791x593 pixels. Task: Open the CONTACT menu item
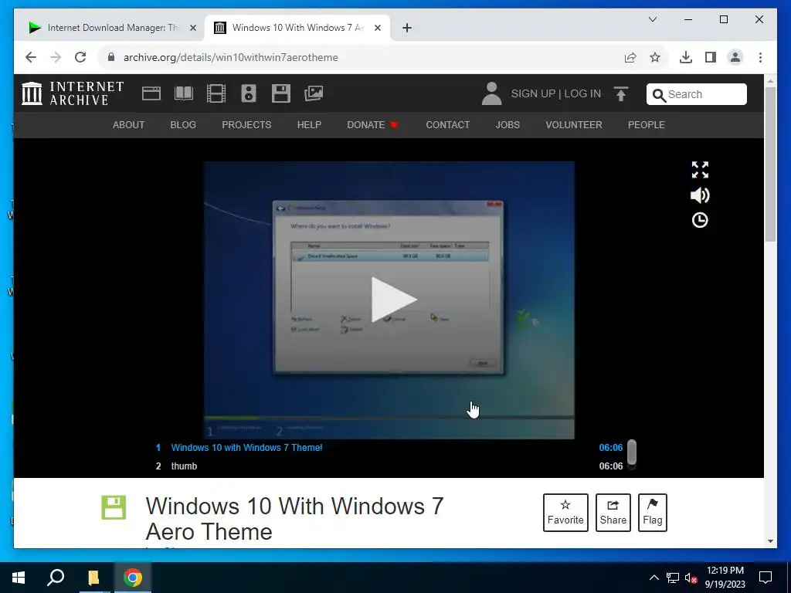point(447,124)
